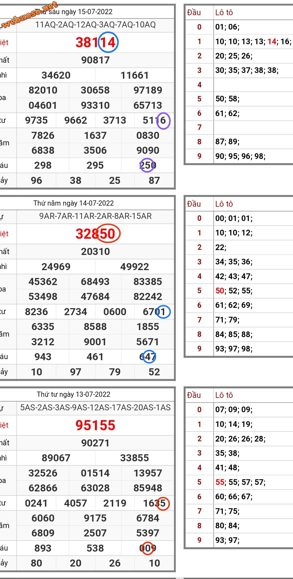Image resolution: width=293 pixels, height=579 pixels.
Task: Select the code string 11AQ-2AQ-12AQ-3AQ-7AQ-10AQ
Action: pos(95,25)
